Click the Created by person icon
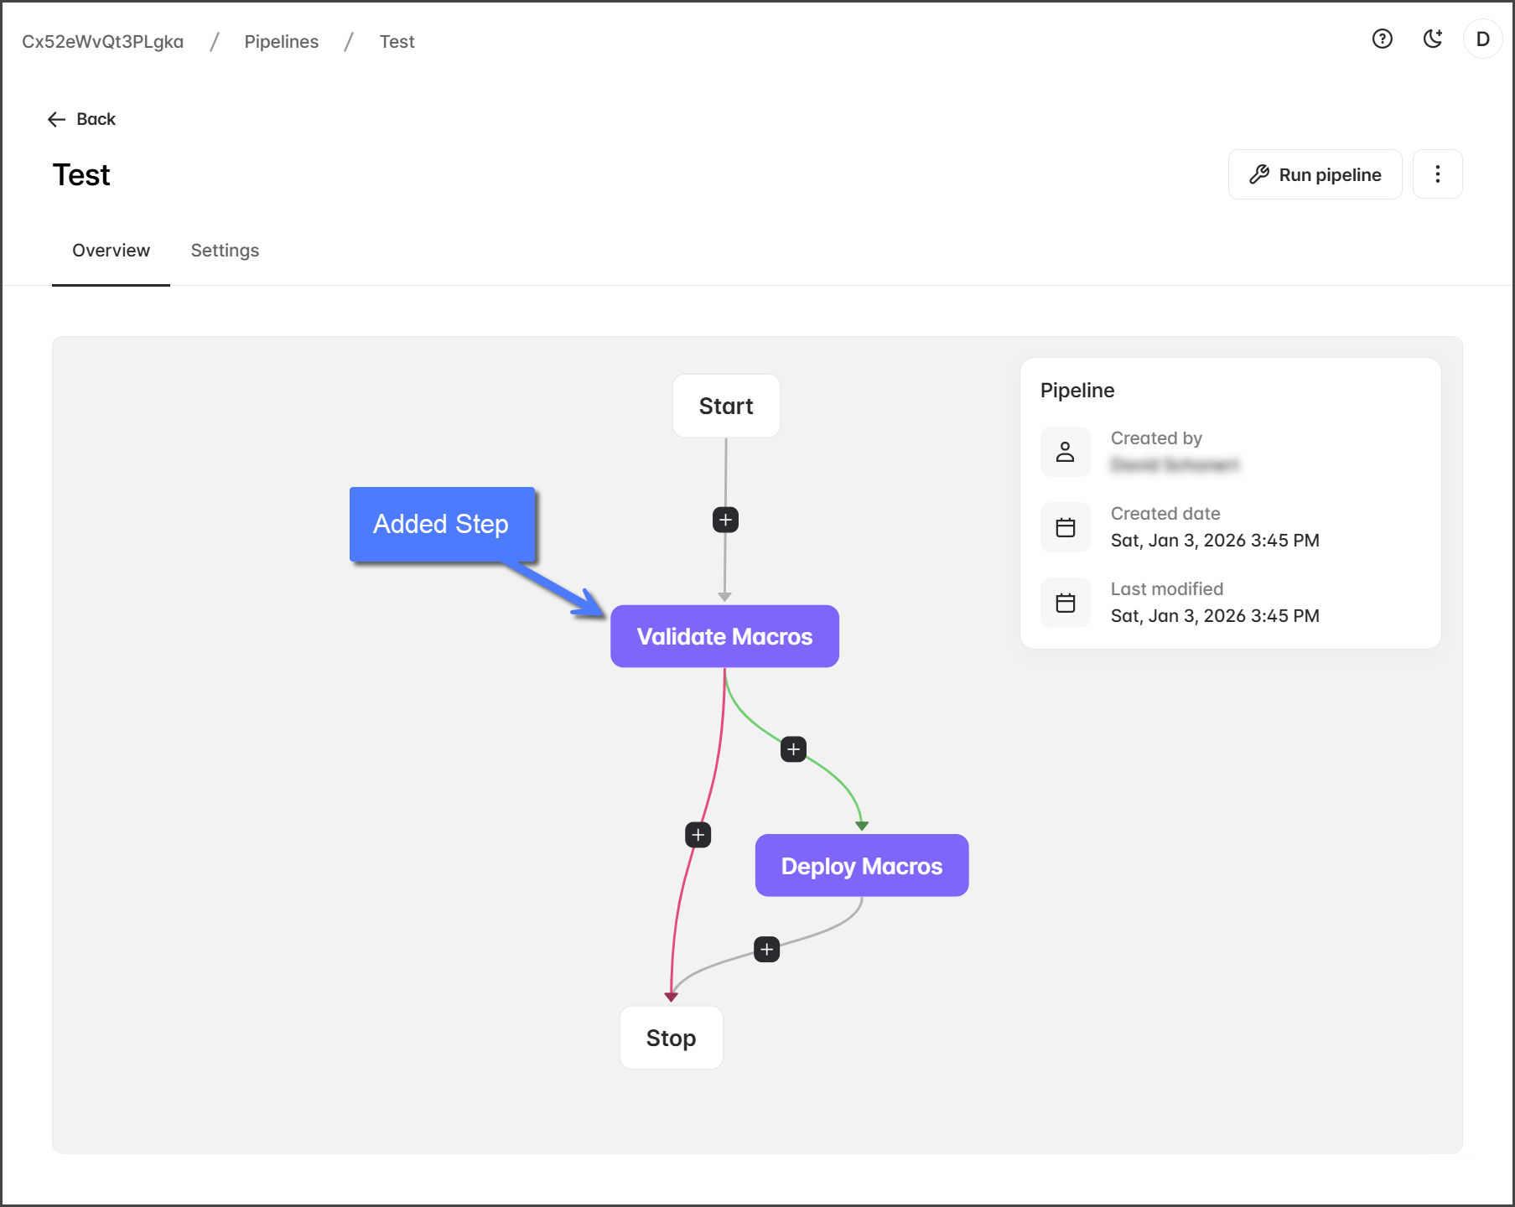 pos(1065,452)
